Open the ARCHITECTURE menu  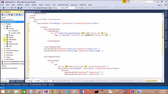coord(63,5)
